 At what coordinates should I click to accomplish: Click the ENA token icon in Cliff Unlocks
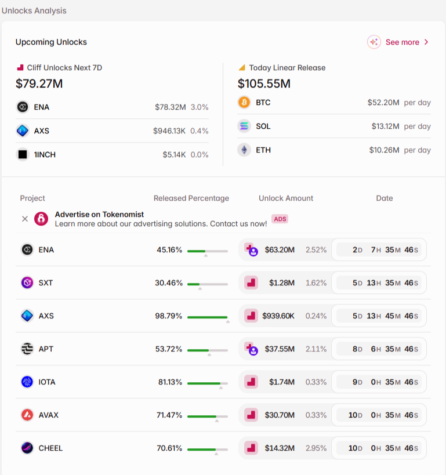(x=23, y=107)
